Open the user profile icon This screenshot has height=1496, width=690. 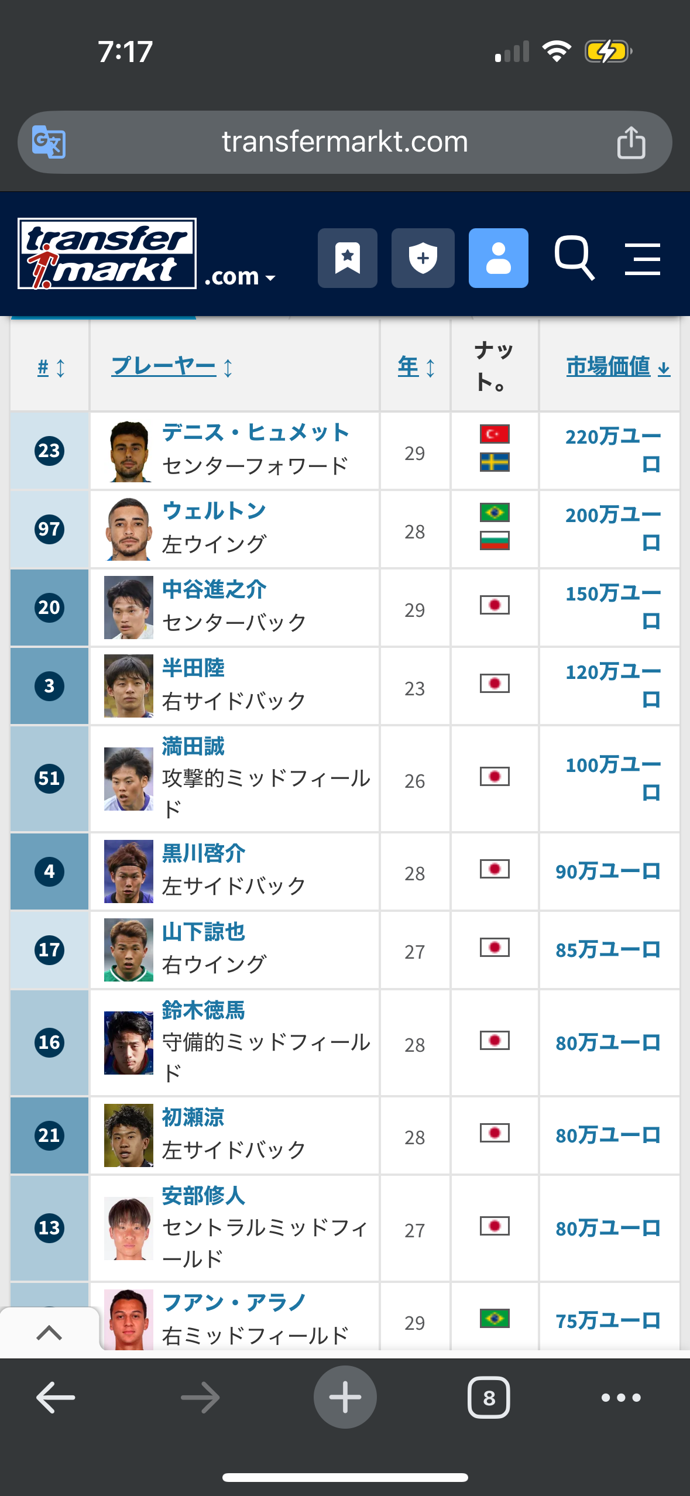coord(498,258)
